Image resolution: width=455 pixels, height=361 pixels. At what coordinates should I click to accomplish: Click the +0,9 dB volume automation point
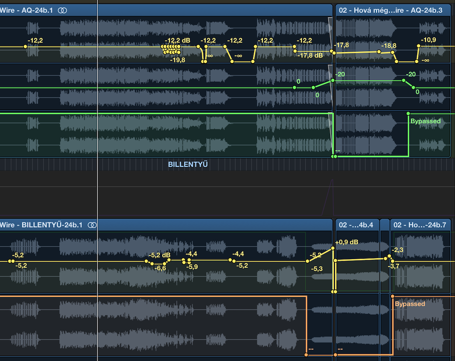tap(332, 249)
